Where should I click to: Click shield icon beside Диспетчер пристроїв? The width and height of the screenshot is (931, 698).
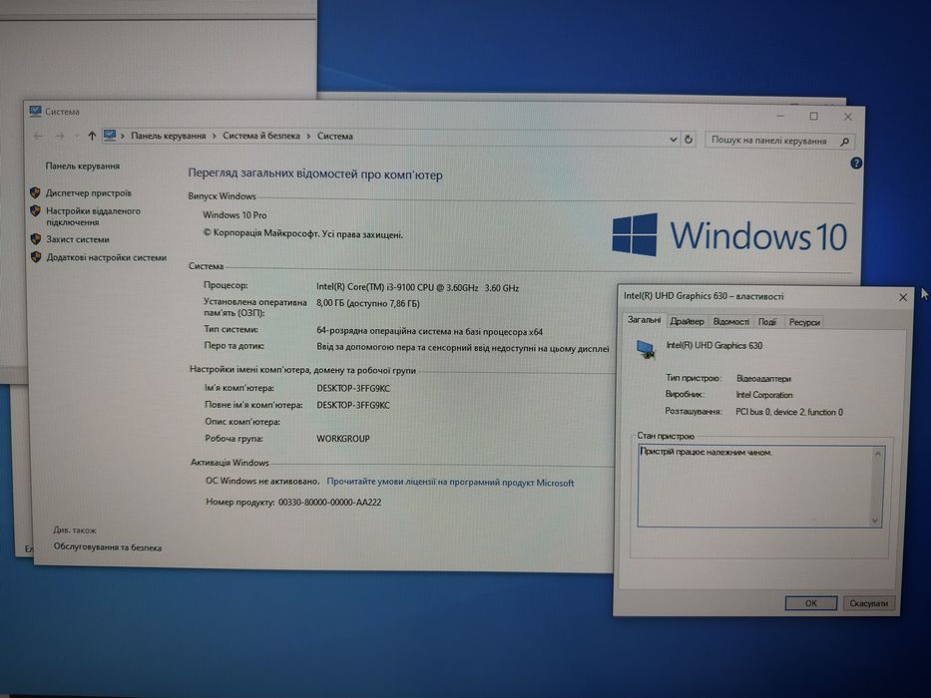35,192
